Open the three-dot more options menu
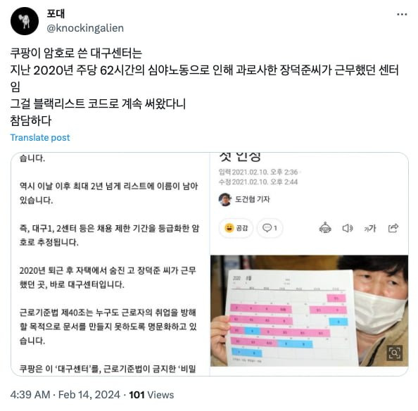This screenshot has height=411, width=418. click(x=402, y=14)
